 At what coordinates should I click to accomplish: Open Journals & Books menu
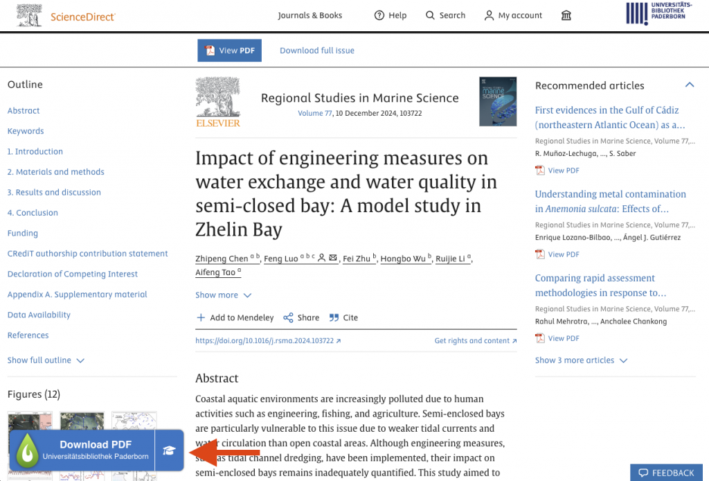tap(309, 15)
